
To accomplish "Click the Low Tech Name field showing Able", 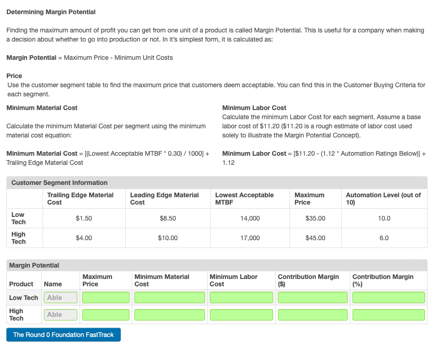I will 60,297.
